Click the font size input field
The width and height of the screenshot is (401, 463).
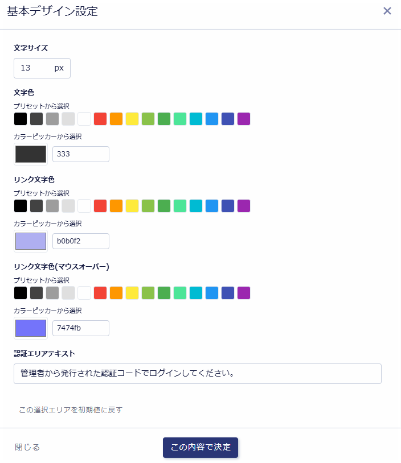coord(34,68)
